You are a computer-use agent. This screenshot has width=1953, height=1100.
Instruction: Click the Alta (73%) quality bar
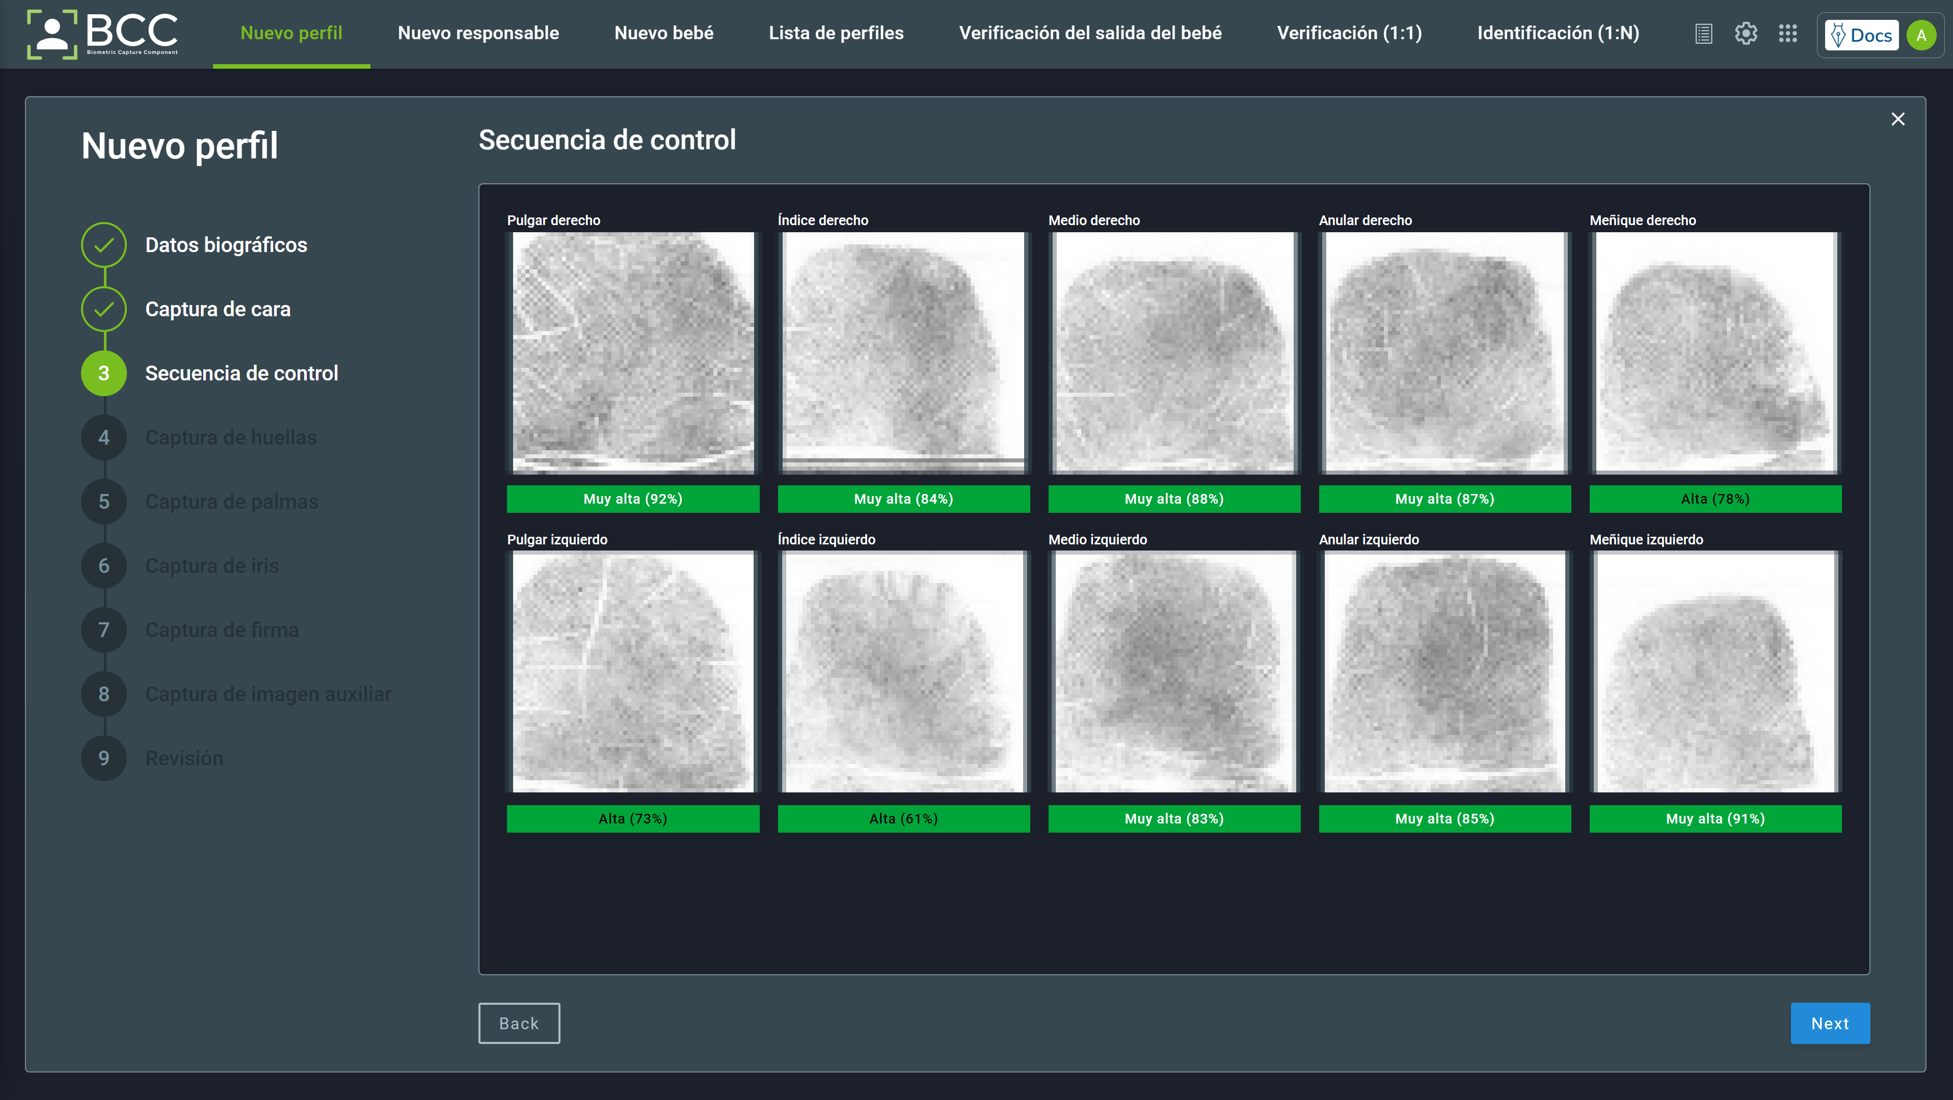[633, 819]
